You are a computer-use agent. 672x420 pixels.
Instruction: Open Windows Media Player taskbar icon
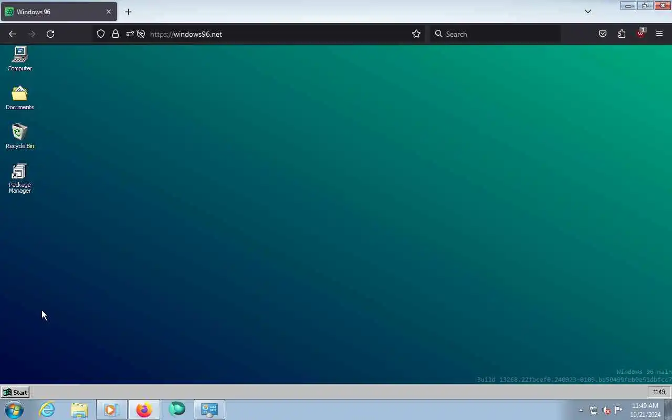pyautogui.click(x=111, y=409)
